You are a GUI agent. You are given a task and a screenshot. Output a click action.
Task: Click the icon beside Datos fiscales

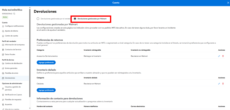point(3,54)
